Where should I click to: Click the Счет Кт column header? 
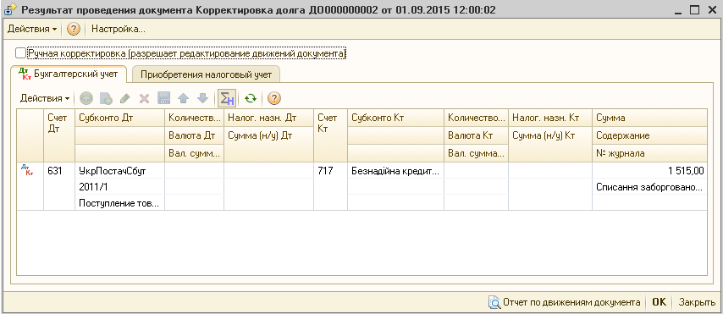coord(330,135)
